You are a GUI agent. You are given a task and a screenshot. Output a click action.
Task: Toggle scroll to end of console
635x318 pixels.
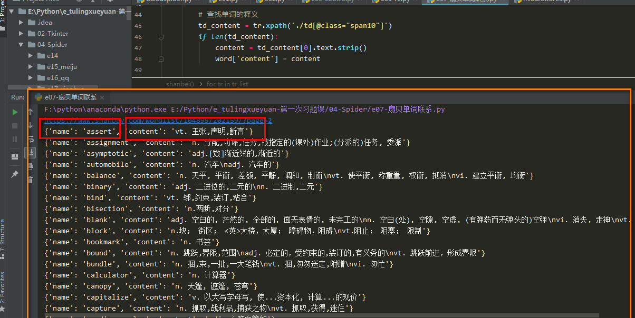(31, 153)
